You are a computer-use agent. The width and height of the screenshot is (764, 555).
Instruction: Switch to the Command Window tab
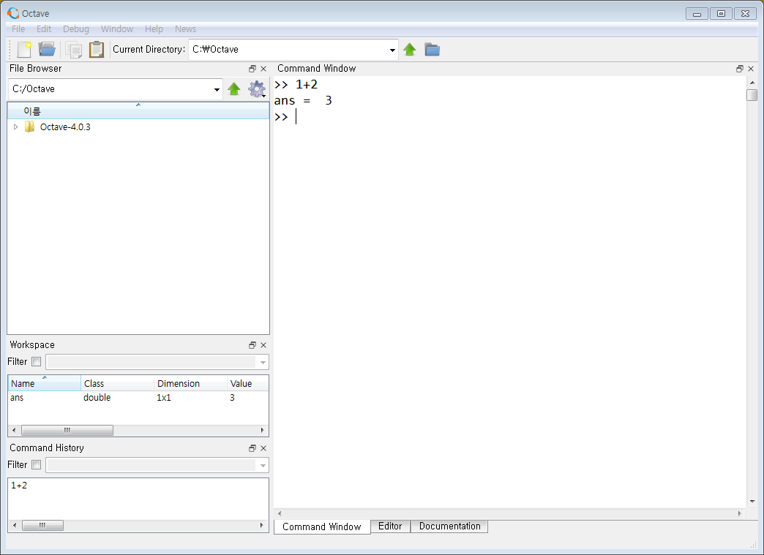321,526
